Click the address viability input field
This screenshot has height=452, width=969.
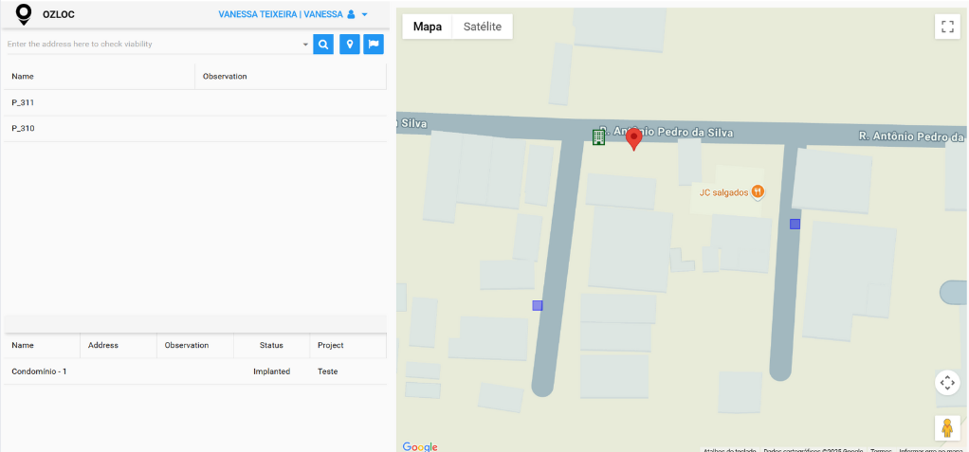click(x=154, y=45)
